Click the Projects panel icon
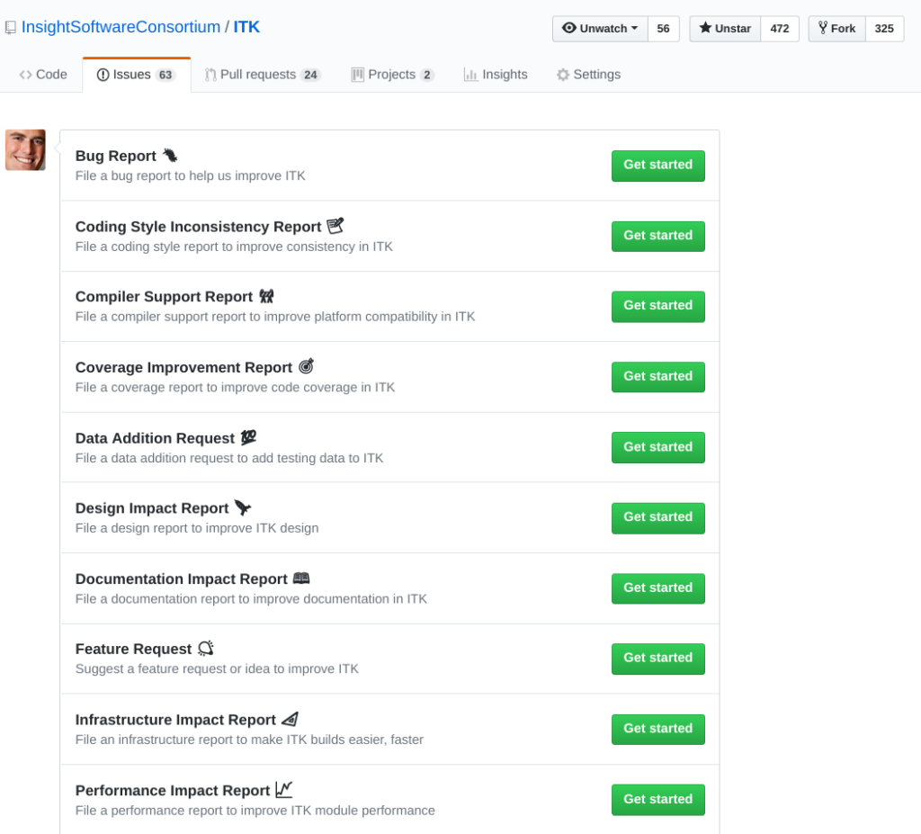 coord(357,75)
